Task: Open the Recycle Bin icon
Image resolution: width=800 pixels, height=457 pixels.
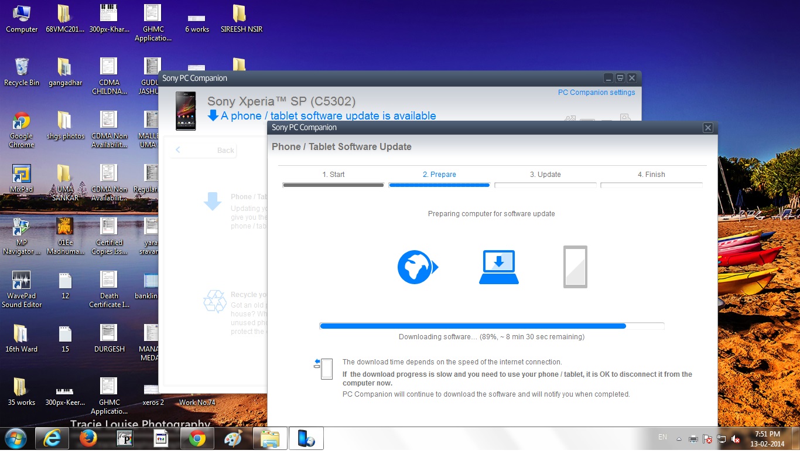Action: [22, 72]
